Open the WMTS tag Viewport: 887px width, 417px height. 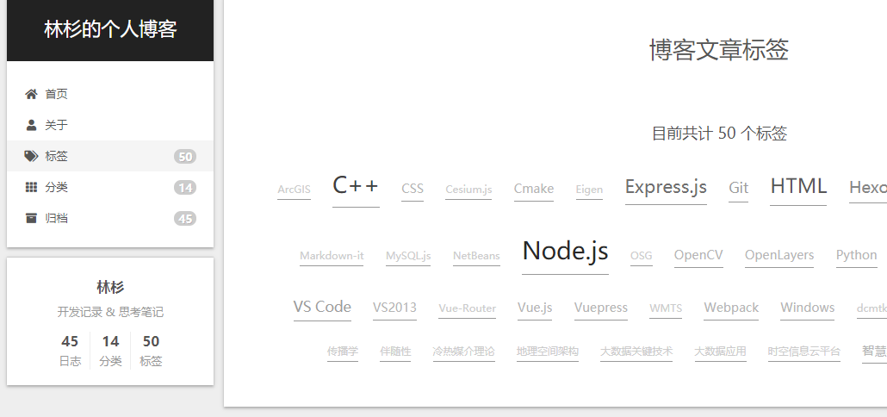[666, 308]
